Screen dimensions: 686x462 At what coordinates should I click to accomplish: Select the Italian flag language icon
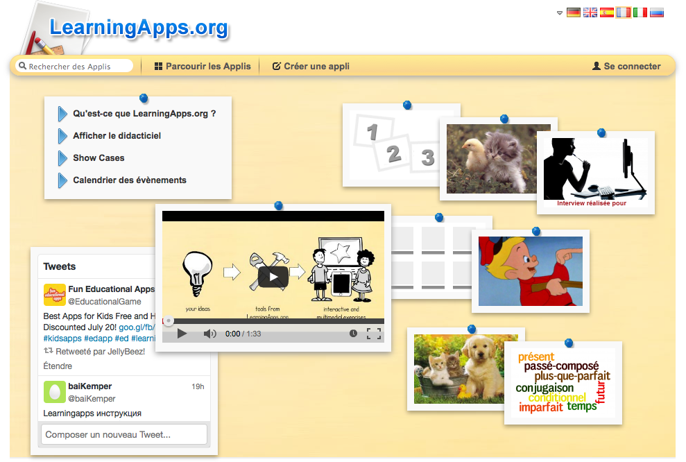click(640, 12)
